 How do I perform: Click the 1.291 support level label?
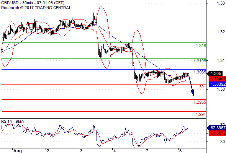point(201,115)
